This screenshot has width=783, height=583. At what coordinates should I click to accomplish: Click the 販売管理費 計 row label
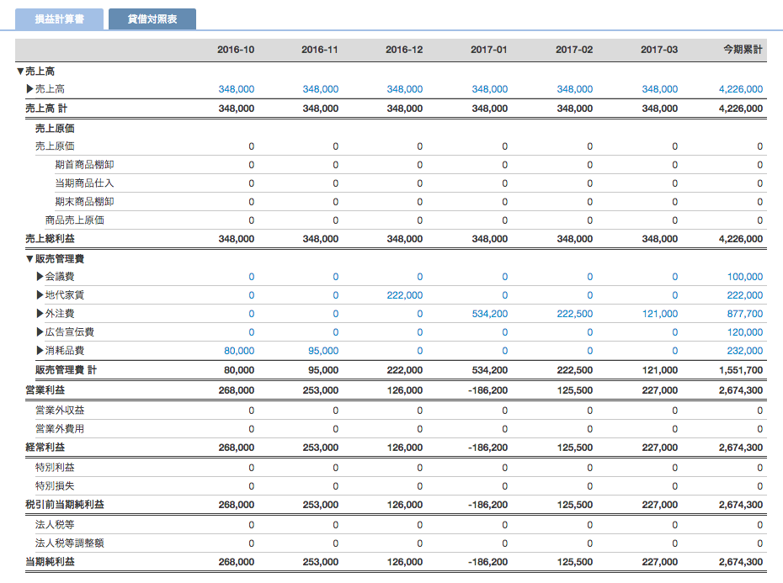[x=66, y=370]
